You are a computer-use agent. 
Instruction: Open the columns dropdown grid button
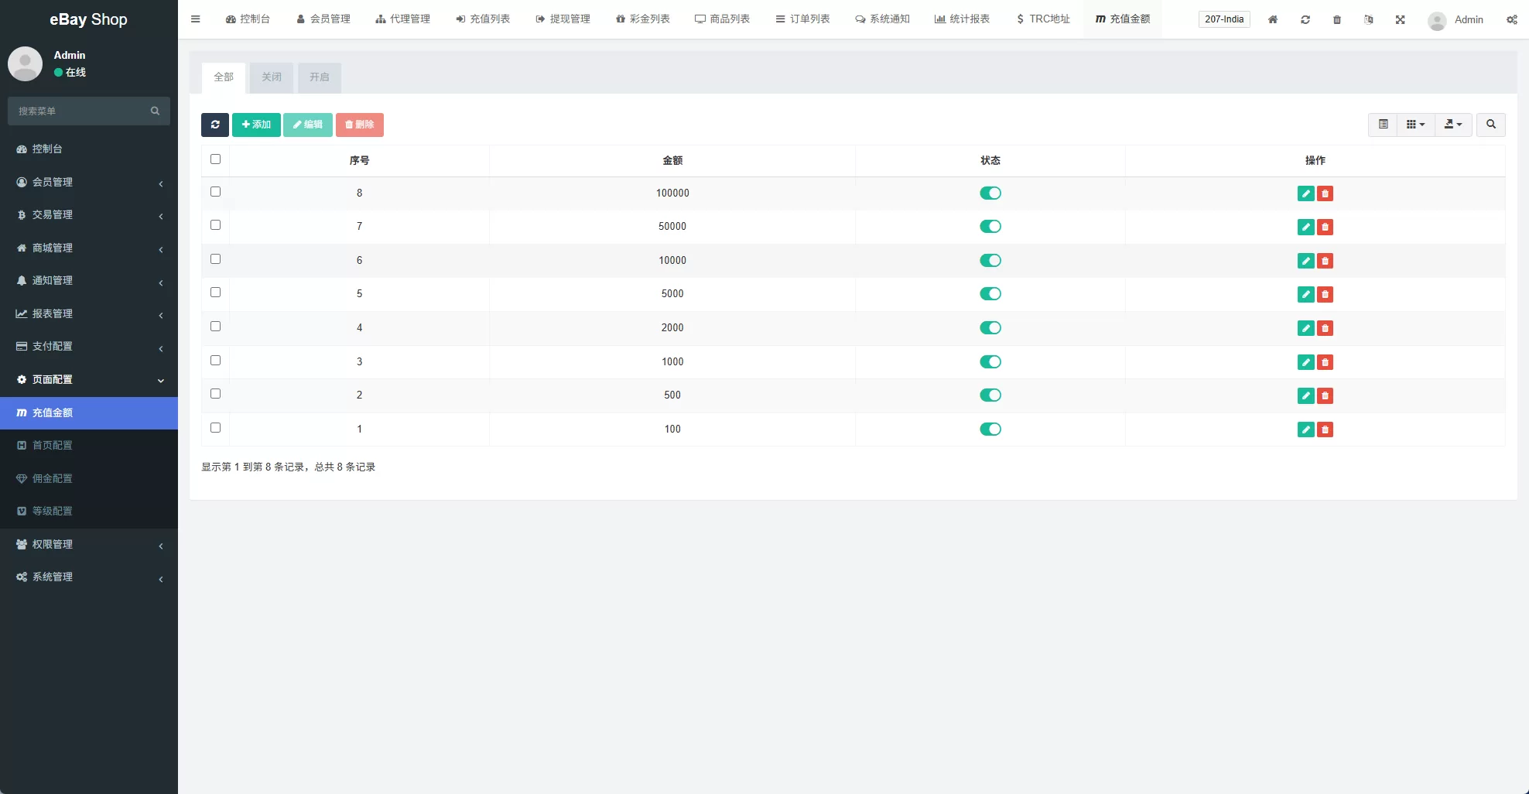1415,125
